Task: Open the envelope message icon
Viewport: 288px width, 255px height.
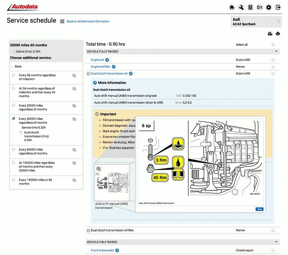Action: pos(260,7)
